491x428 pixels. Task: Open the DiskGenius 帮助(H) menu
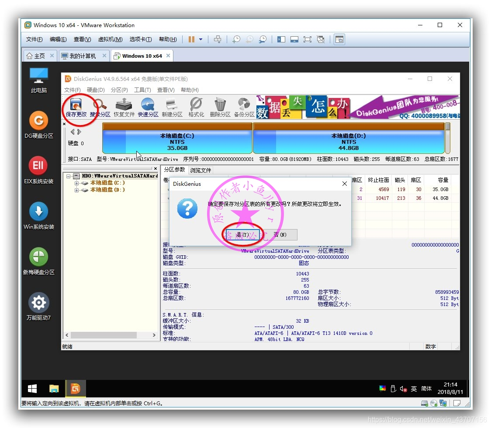(190, 90)
